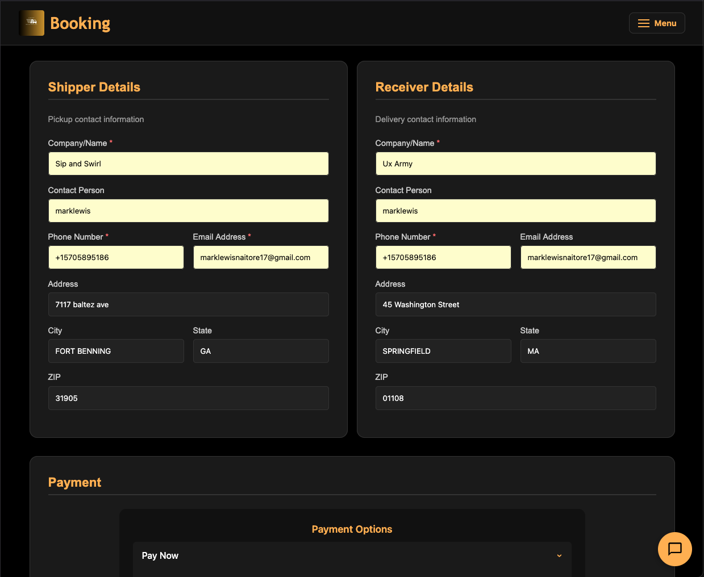Image resolution: width=704 pixels, height=577 pixels.
Task: Select the shipper State field GA
Action: click(261, 351)
